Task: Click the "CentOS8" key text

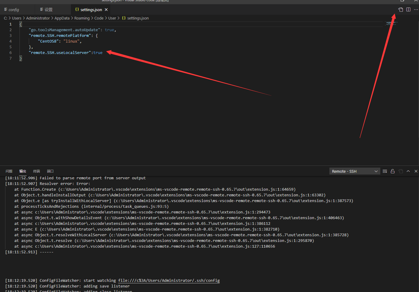Action: pos(48,41)
